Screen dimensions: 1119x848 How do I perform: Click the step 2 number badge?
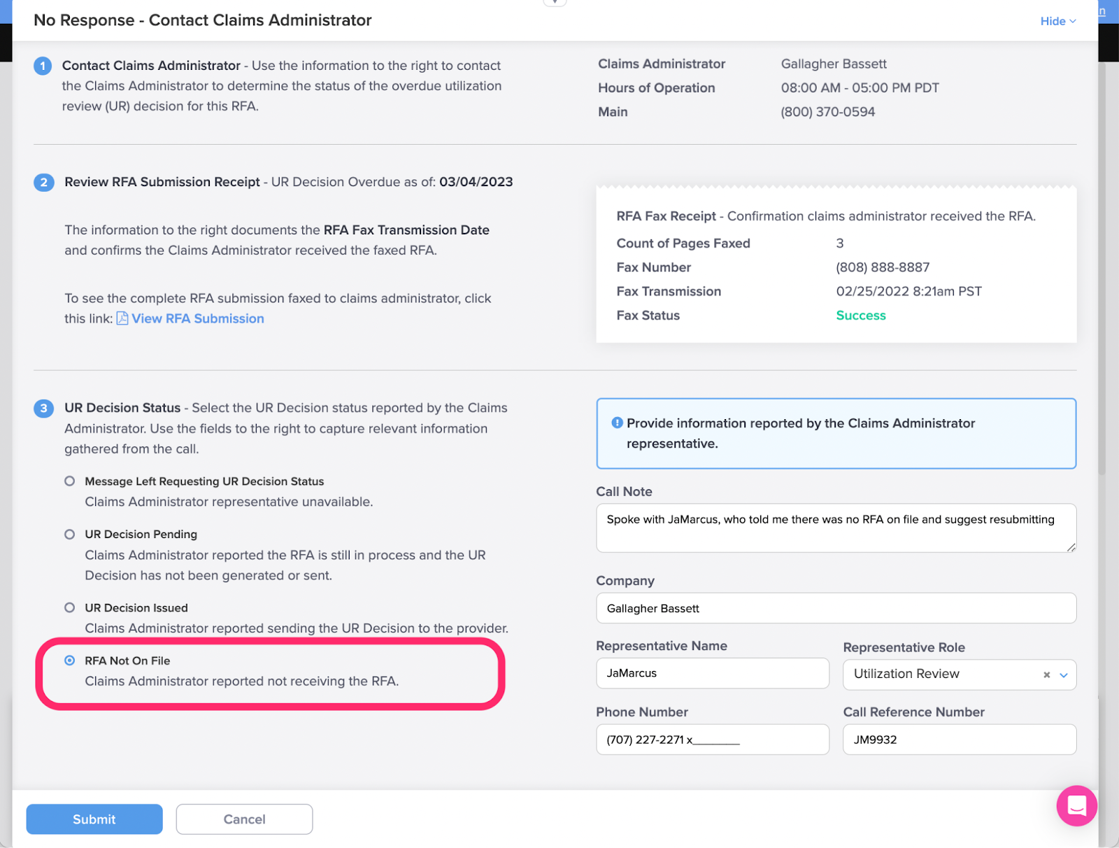44,183
